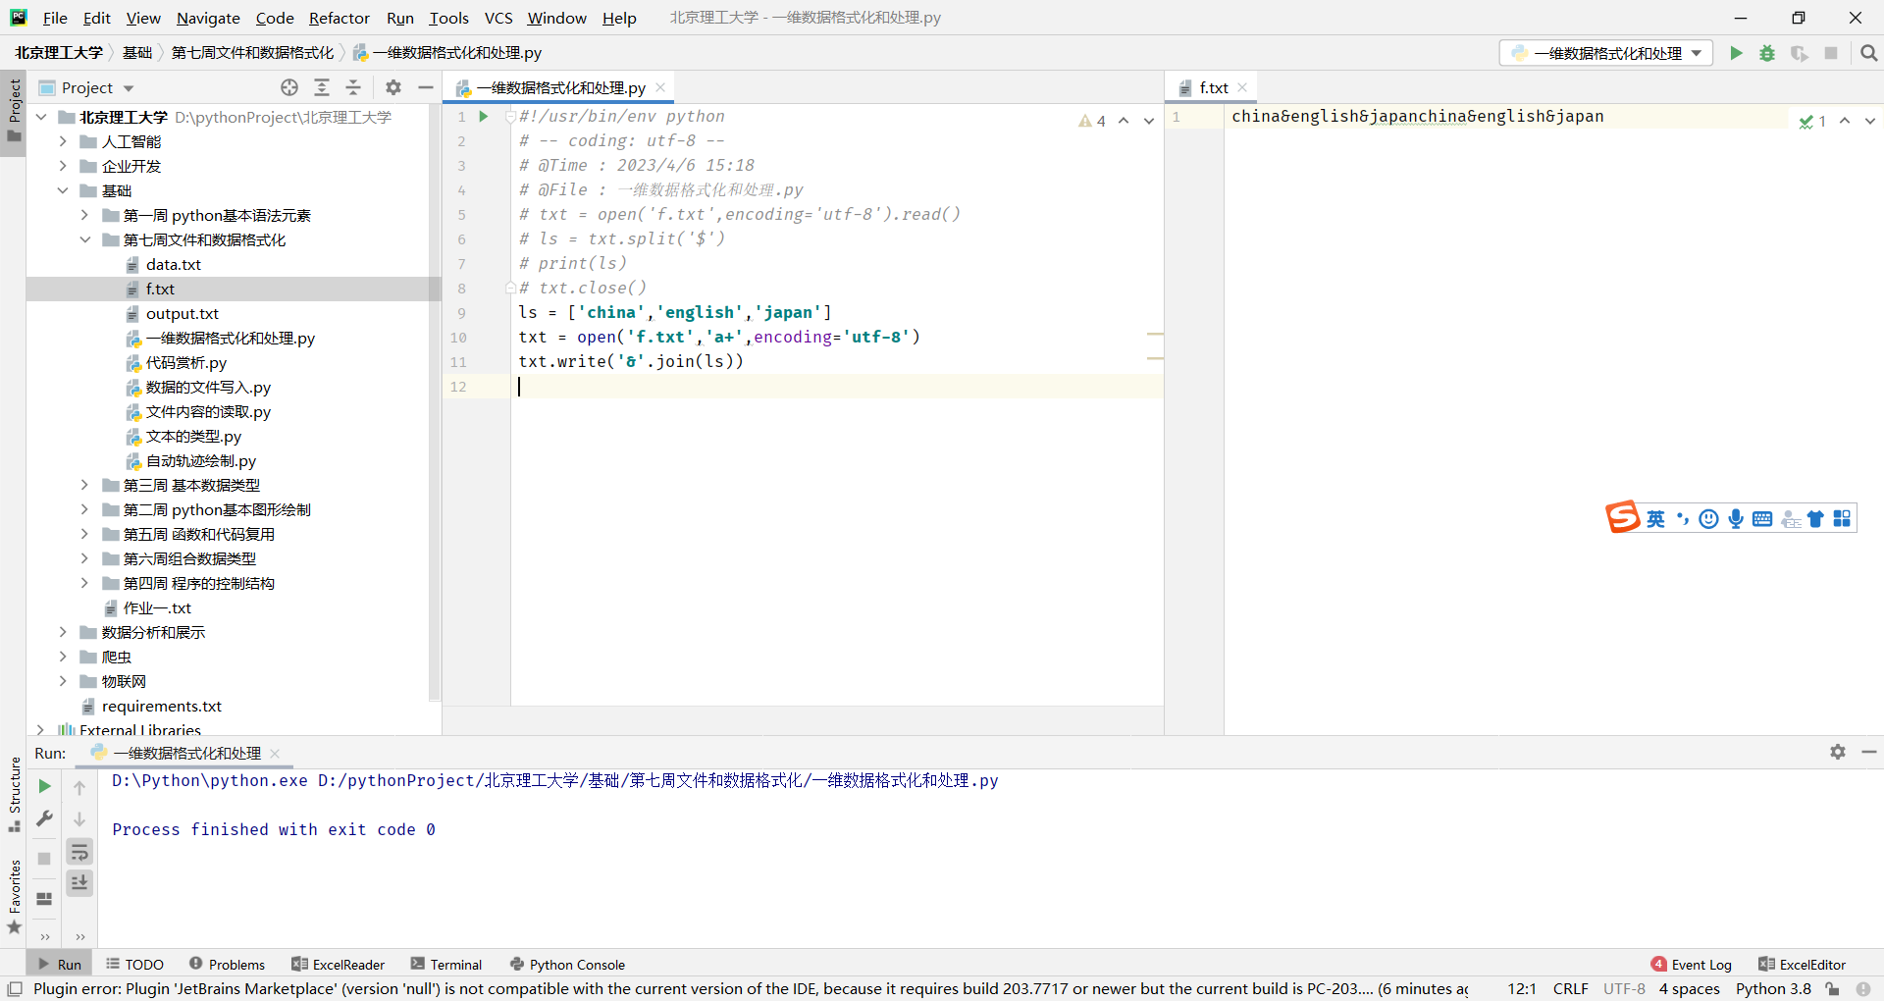Minimize the Run tool window
1884x1001 pixels.
tap(1869, 752)
